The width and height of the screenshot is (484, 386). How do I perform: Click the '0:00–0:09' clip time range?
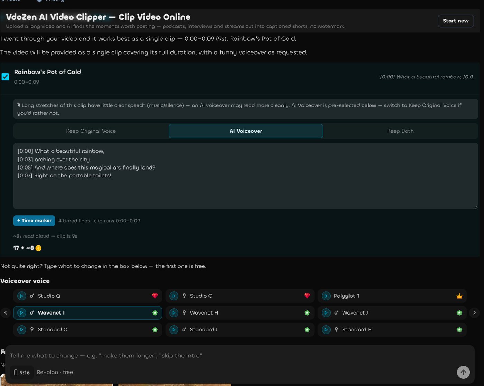pos(27,82)
